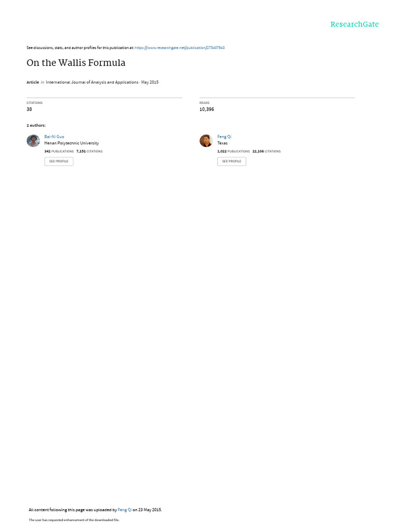The width and height of the screenshot is (399, 532).
Task: Click the citations count 38
Action: tap(29, 109)
